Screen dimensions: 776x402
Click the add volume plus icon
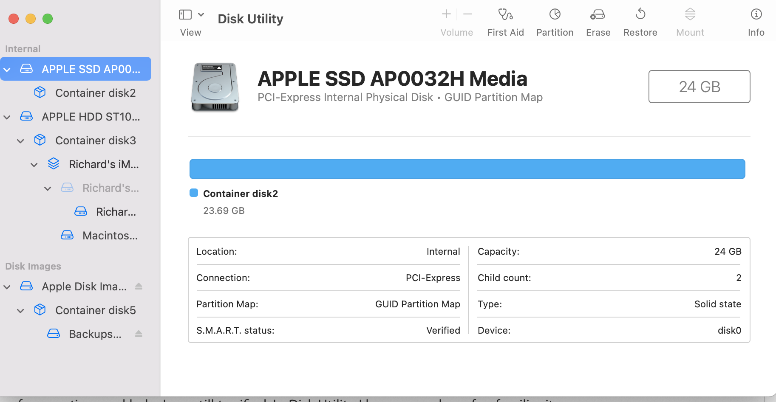coord(446,14)
